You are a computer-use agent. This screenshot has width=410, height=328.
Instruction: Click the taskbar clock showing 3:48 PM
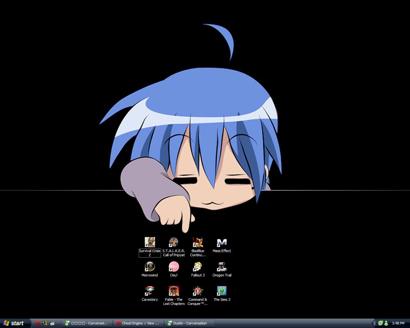pos(398,323)
